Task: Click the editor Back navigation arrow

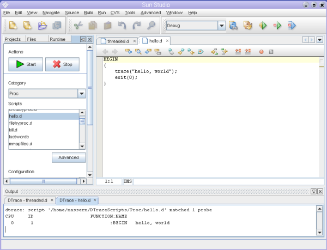Action: [105, 51]
